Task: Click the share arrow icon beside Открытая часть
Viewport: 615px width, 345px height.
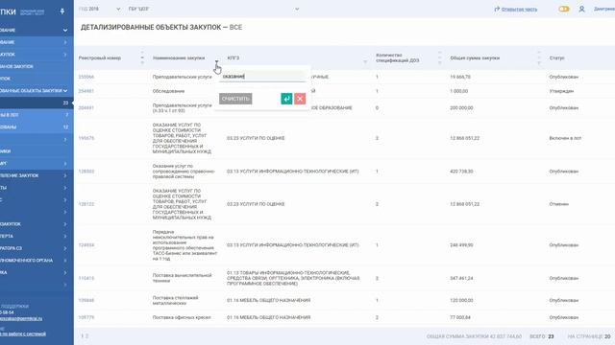Action: click(x=497, y=9)
